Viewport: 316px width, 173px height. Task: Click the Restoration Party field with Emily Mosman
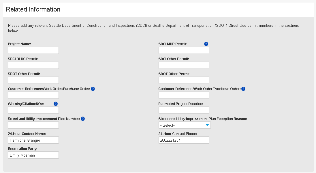(x=33, y=155)
